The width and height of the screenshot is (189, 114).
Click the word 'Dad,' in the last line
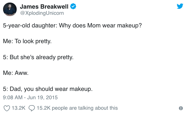pyautogui.click(x=16, y=89)
